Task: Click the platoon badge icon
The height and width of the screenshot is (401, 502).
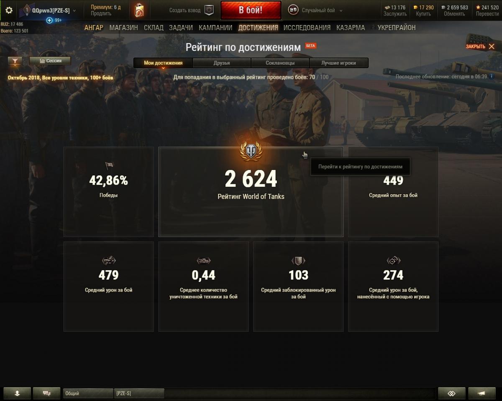Action: [x=209, y=10]
